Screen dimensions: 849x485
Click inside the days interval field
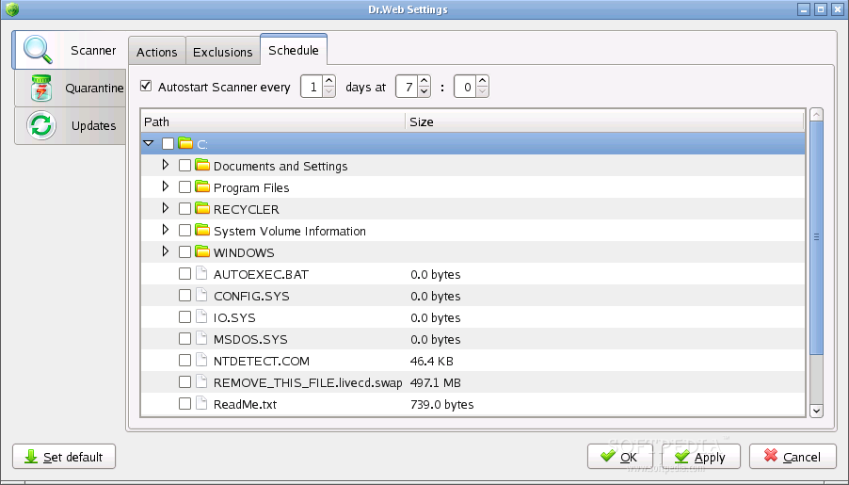(x=312, y=86)
